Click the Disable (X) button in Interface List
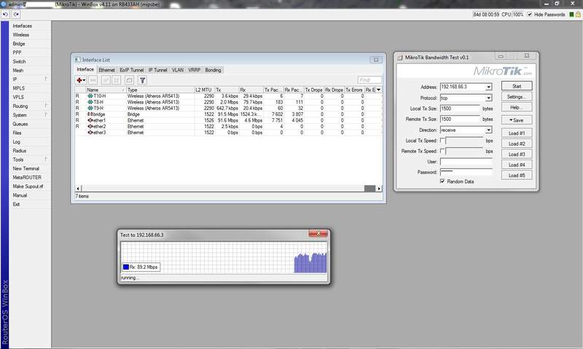 [117, 80]
